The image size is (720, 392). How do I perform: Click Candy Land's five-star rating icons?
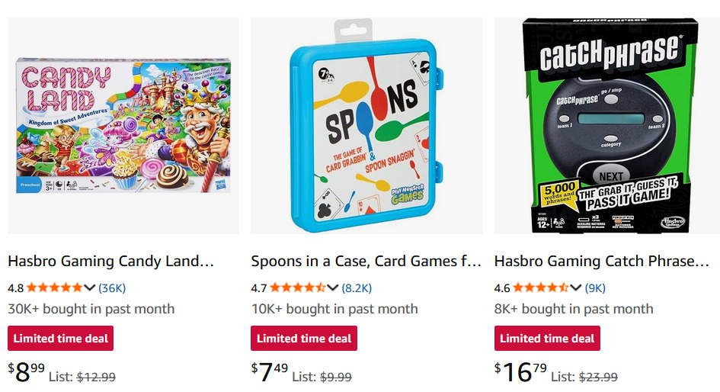point(55,288)
